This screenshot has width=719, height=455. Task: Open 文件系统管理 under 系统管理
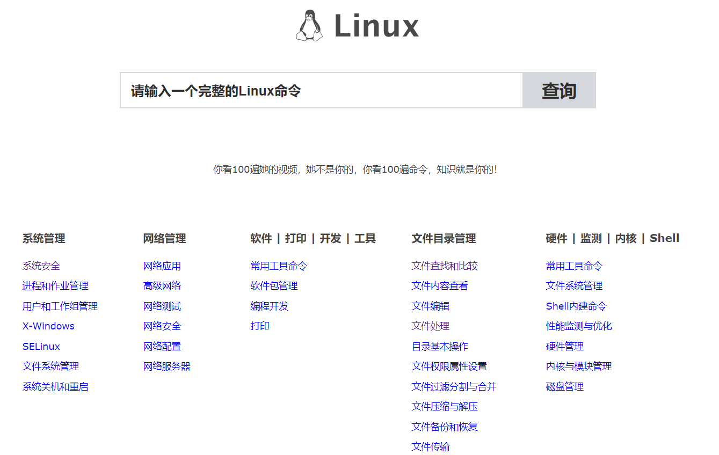pyautogui.click(x=51, y=366)
